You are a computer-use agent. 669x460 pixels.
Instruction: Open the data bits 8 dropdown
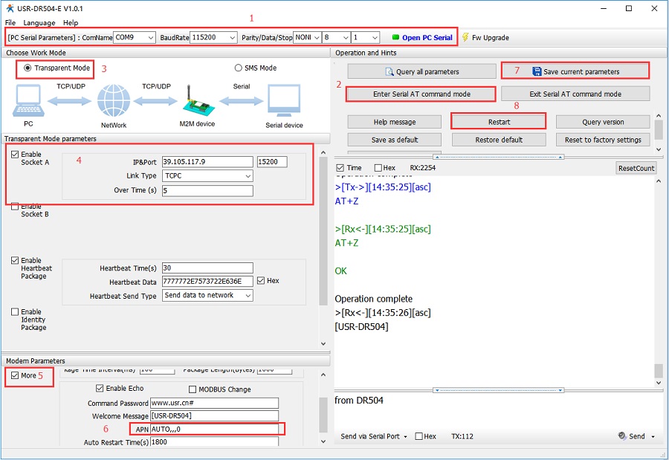click(337, 38)
